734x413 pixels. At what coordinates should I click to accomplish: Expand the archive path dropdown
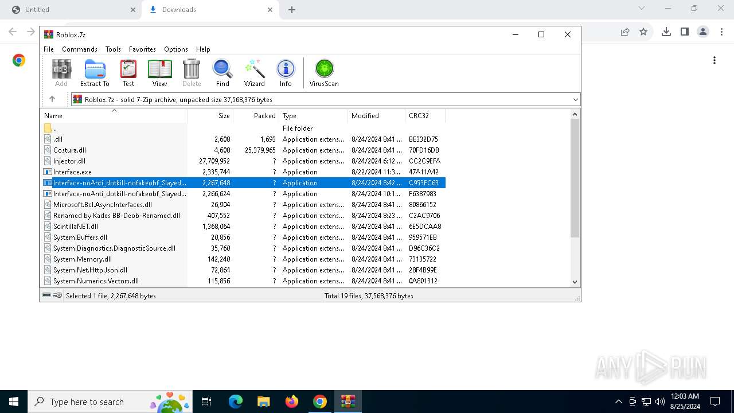coord(575,100)
